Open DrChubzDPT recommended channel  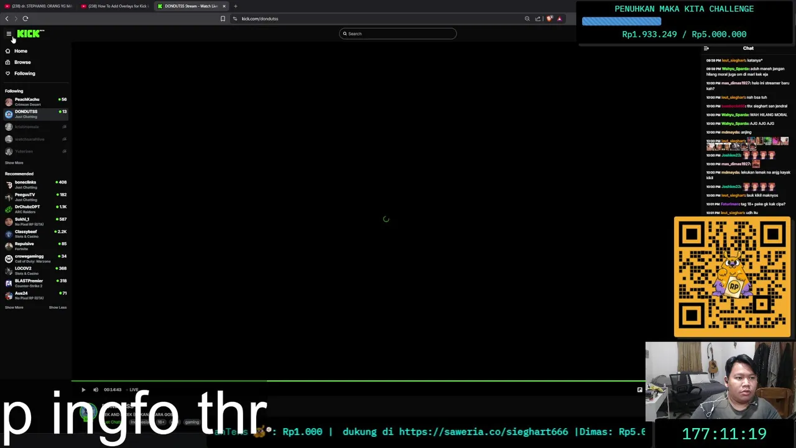[x=36, y=209]
